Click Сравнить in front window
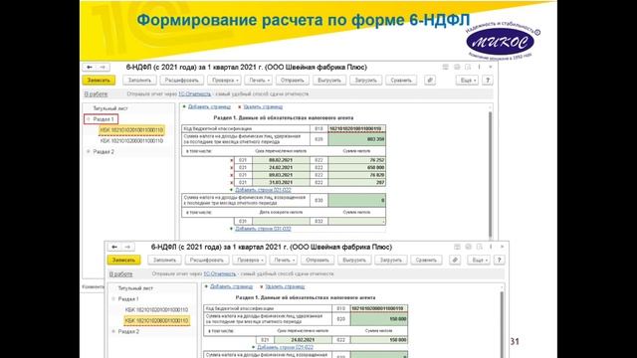Viewport: 637px width, 358px height. (426, 260)
